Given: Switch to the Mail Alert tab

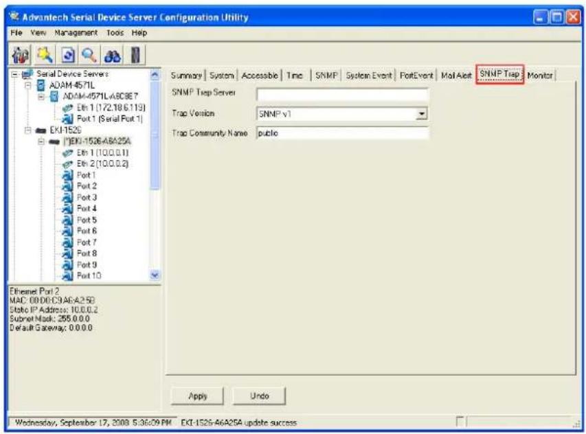Looking at the screenshot, I should pyautogui.click(x=456, y=76).
